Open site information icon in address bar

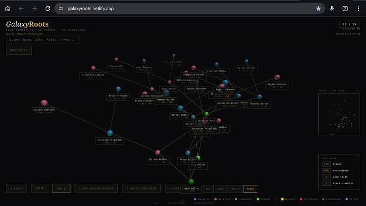(61, 8)
